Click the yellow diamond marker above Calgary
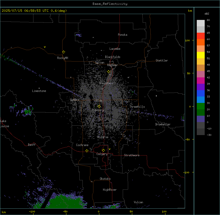This screenshot has height=215, width=220. pos(103,150)
